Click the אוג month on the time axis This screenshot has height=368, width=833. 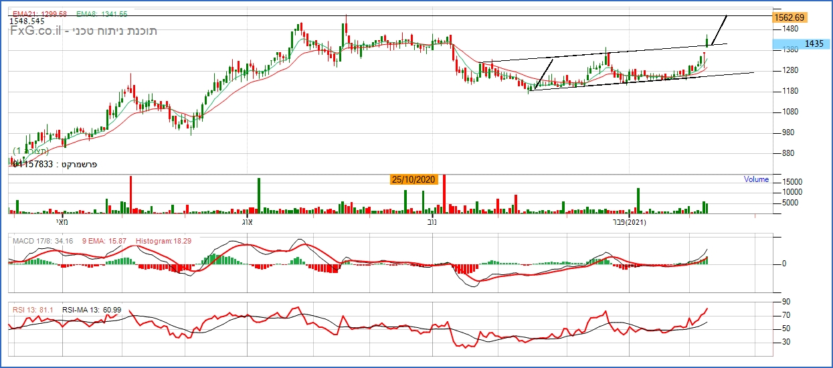pyautogui.click(x=246, y=221)
